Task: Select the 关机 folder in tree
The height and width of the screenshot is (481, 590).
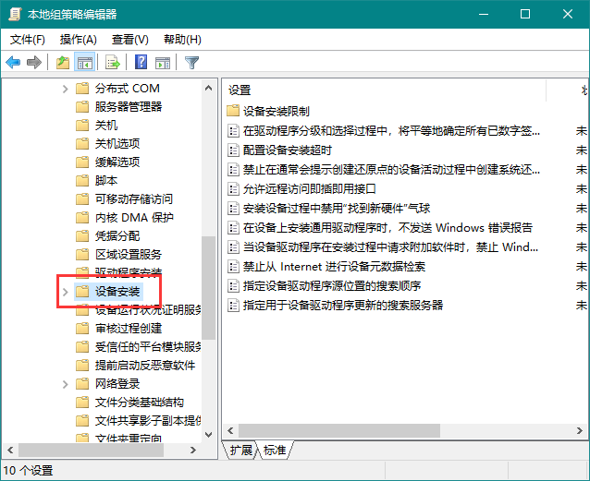Action: pyautogui.click(x=106, y=126)
